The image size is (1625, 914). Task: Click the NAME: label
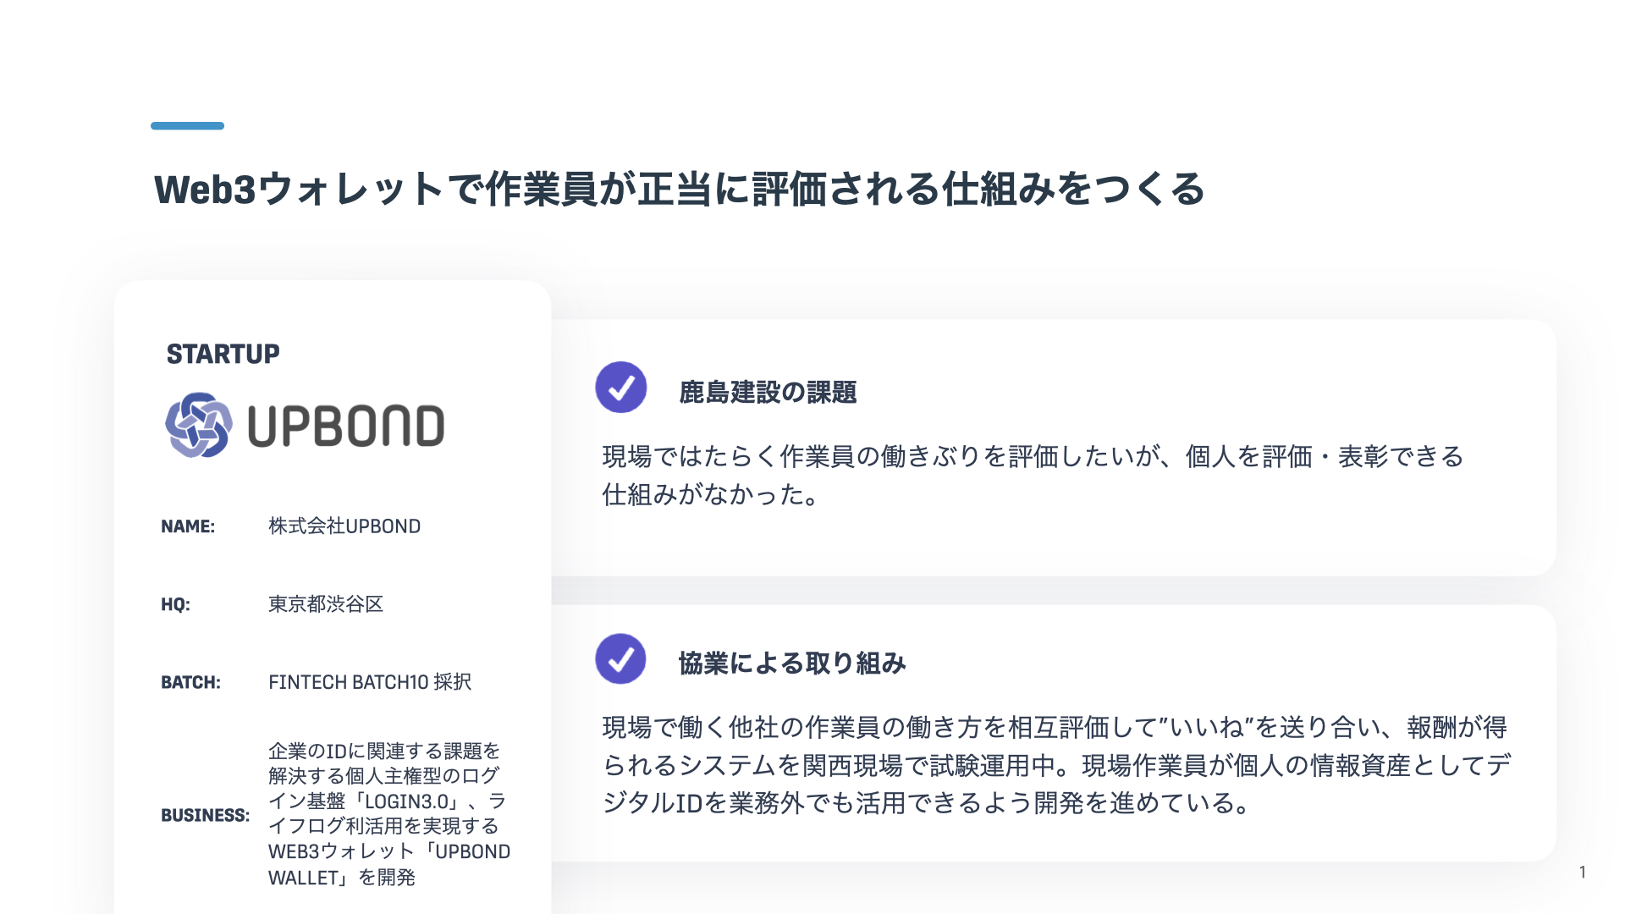[x=188, y=526]
